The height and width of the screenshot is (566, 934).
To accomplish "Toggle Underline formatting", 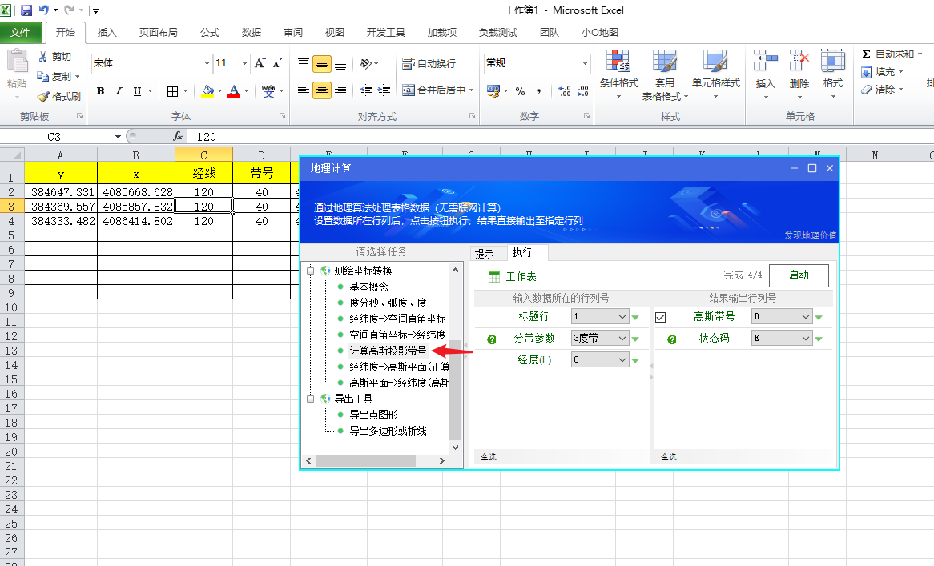I will (137, 91).
